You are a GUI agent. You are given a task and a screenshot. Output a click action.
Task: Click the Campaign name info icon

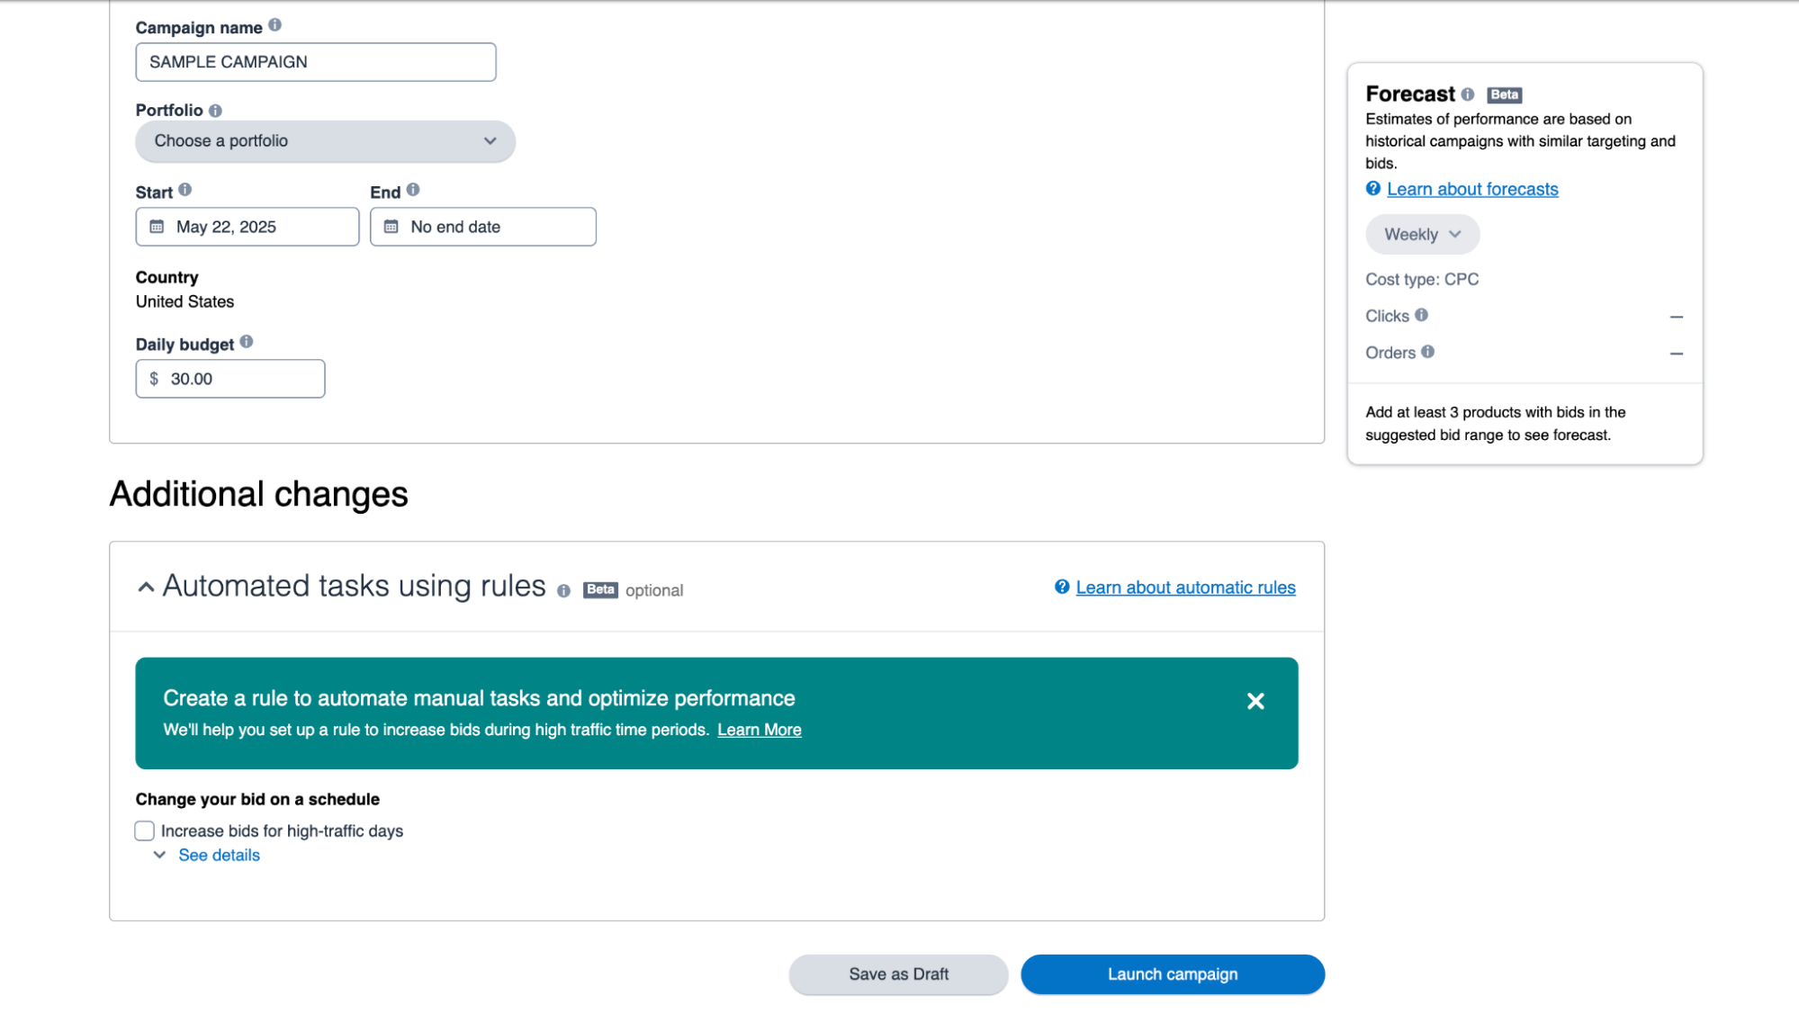(x=275, y=25)
